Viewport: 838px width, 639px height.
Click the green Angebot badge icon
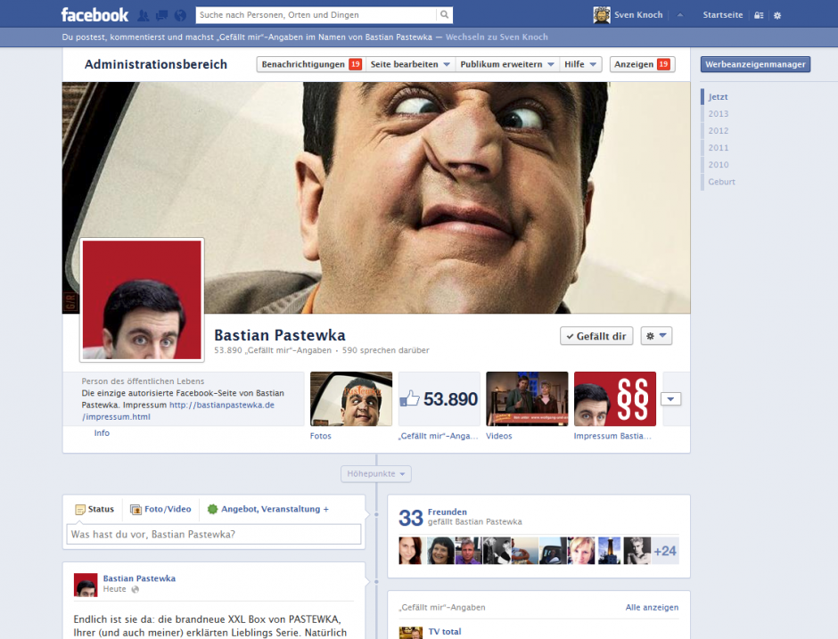pos(212,509)
